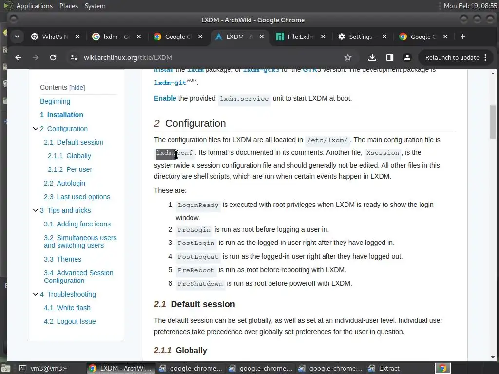The image size is (499, 374).
Task: Go to 2.1.1 Globally in contents
Action: tap(69, 156)
